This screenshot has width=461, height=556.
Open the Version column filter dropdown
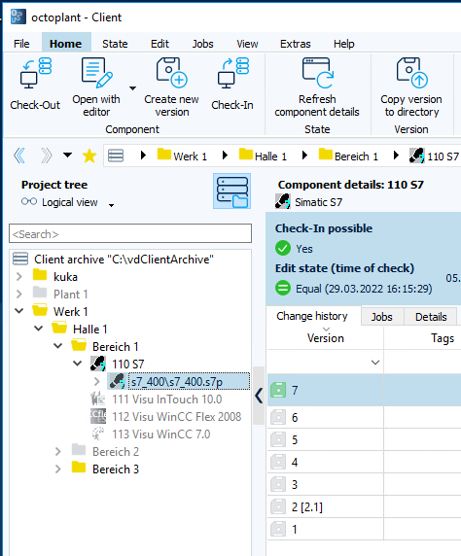coord(375,363)
